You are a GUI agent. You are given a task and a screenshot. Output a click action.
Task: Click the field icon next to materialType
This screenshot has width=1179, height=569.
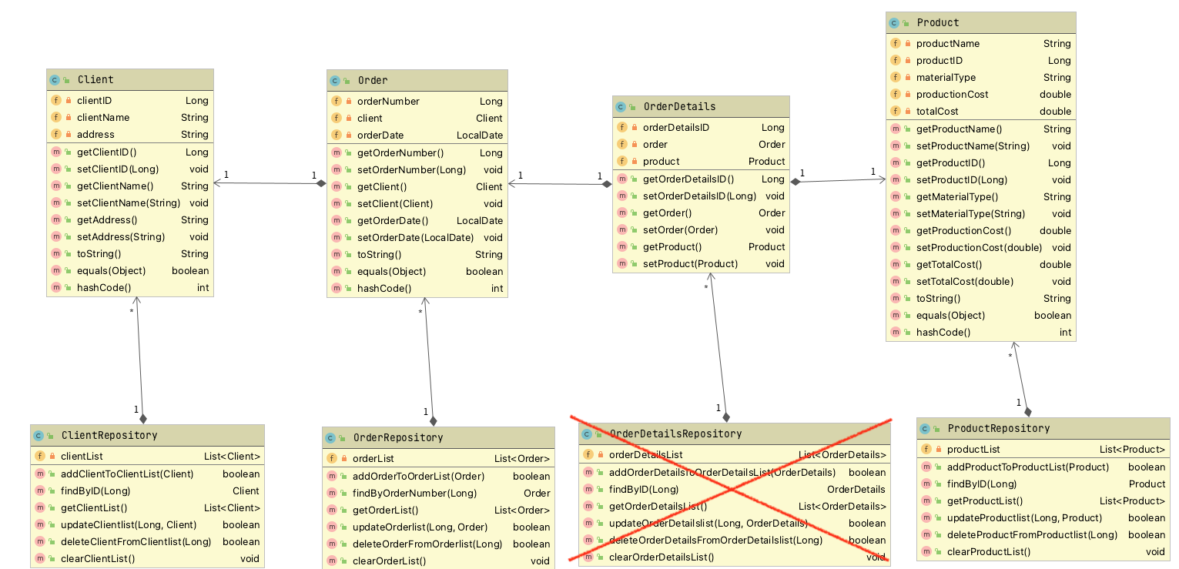coord(896,77)
